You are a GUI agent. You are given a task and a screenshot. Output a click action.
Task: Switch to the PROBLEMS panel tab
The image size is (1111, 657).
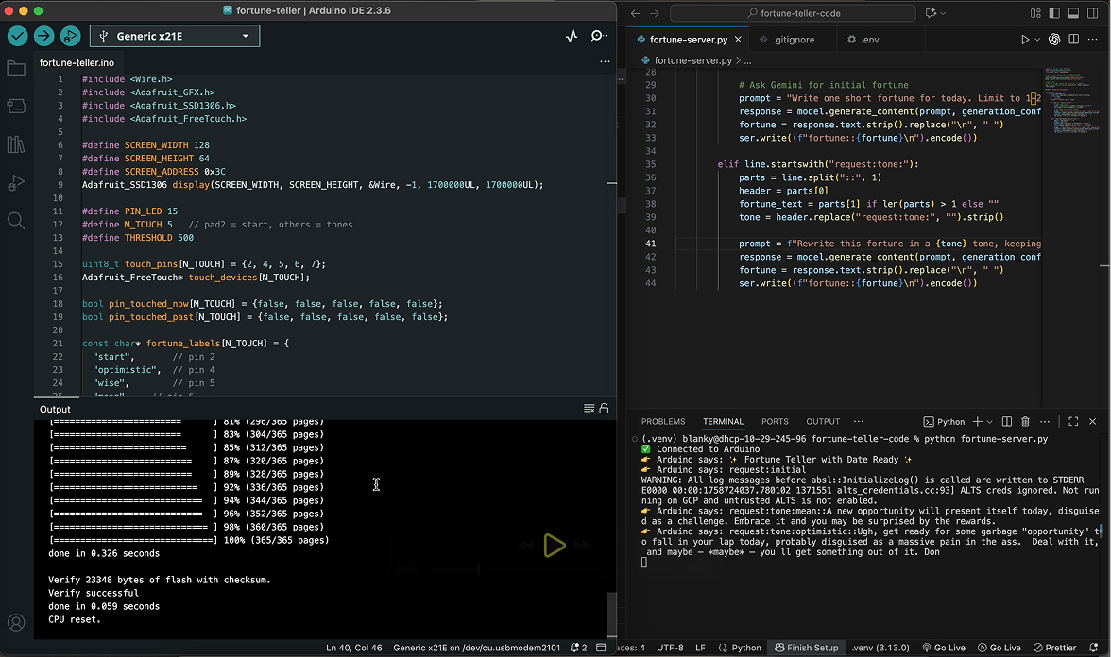(662, 421)
